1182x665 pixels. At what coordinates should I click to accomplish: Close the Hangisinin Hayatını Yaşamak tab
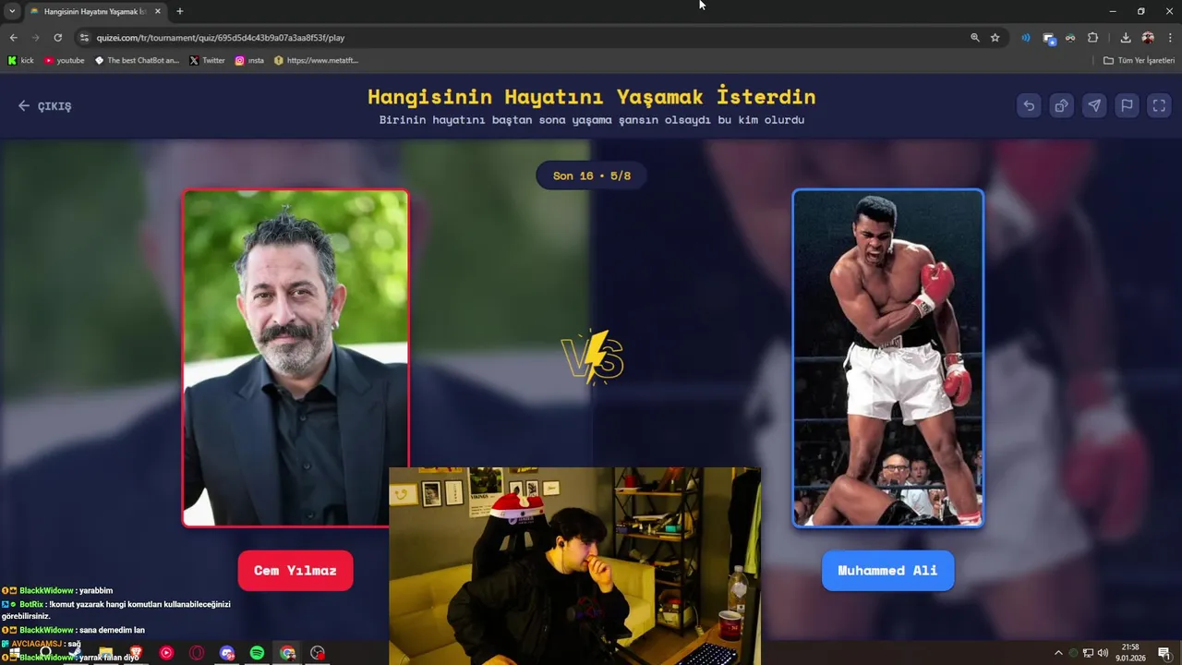[x=157, y=11]
